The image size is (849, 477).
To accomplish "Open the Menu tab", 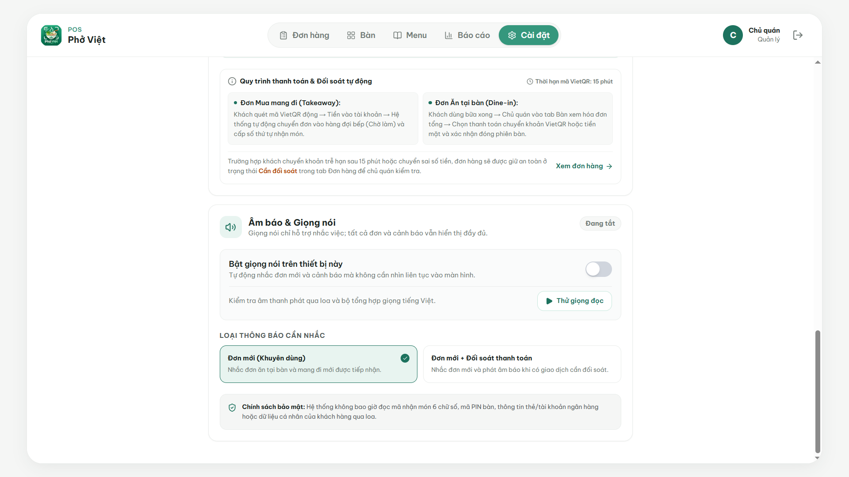I will pos(410,35).
